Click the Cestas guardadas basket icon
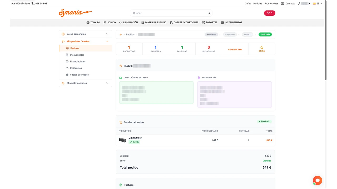The width and height of the screenshot is (337, 189). [x=67, y=75]
